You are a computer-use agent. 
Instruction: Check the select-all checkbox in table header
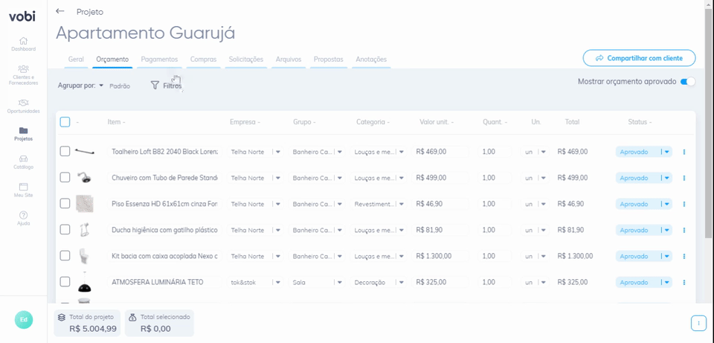[x=65, y=122]
